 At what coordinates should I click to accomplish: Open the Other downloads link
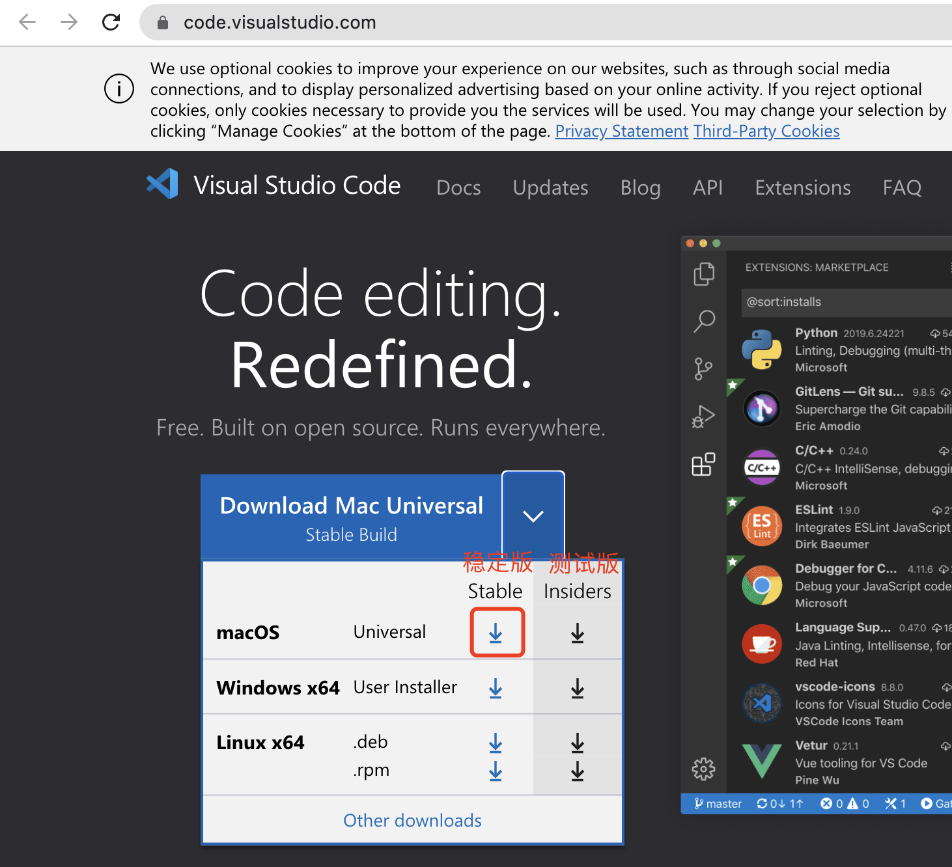coord(412,820)
